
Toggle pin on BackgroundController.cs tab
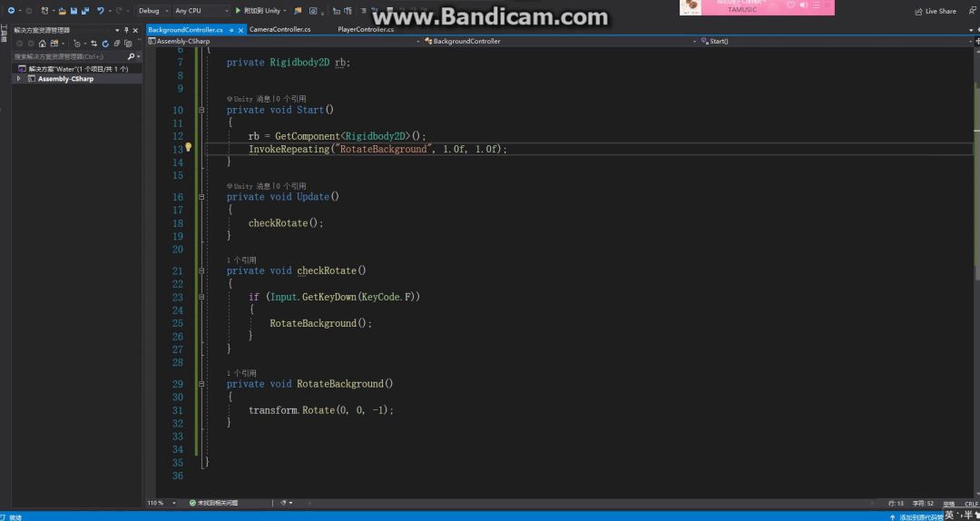pyautogui.click(x=231, y=30)
